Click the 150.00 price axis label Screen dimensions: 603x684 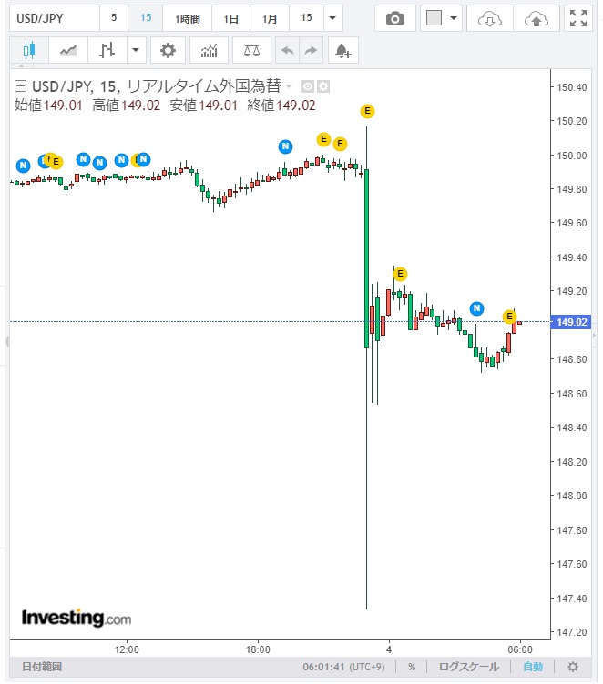pos(571,156)
